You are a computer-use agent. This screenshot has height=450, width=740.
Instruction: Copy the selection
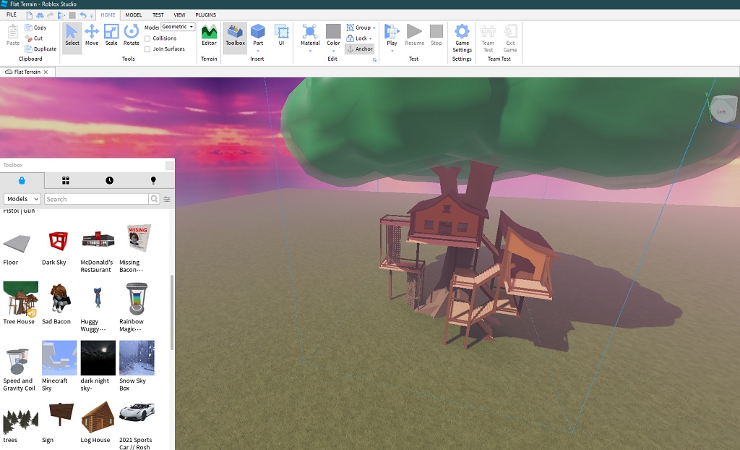point(36,27)
